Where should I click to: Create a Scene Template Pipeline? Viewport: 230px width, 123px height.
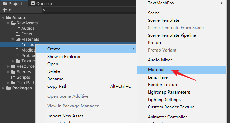[x=181, y=35]
